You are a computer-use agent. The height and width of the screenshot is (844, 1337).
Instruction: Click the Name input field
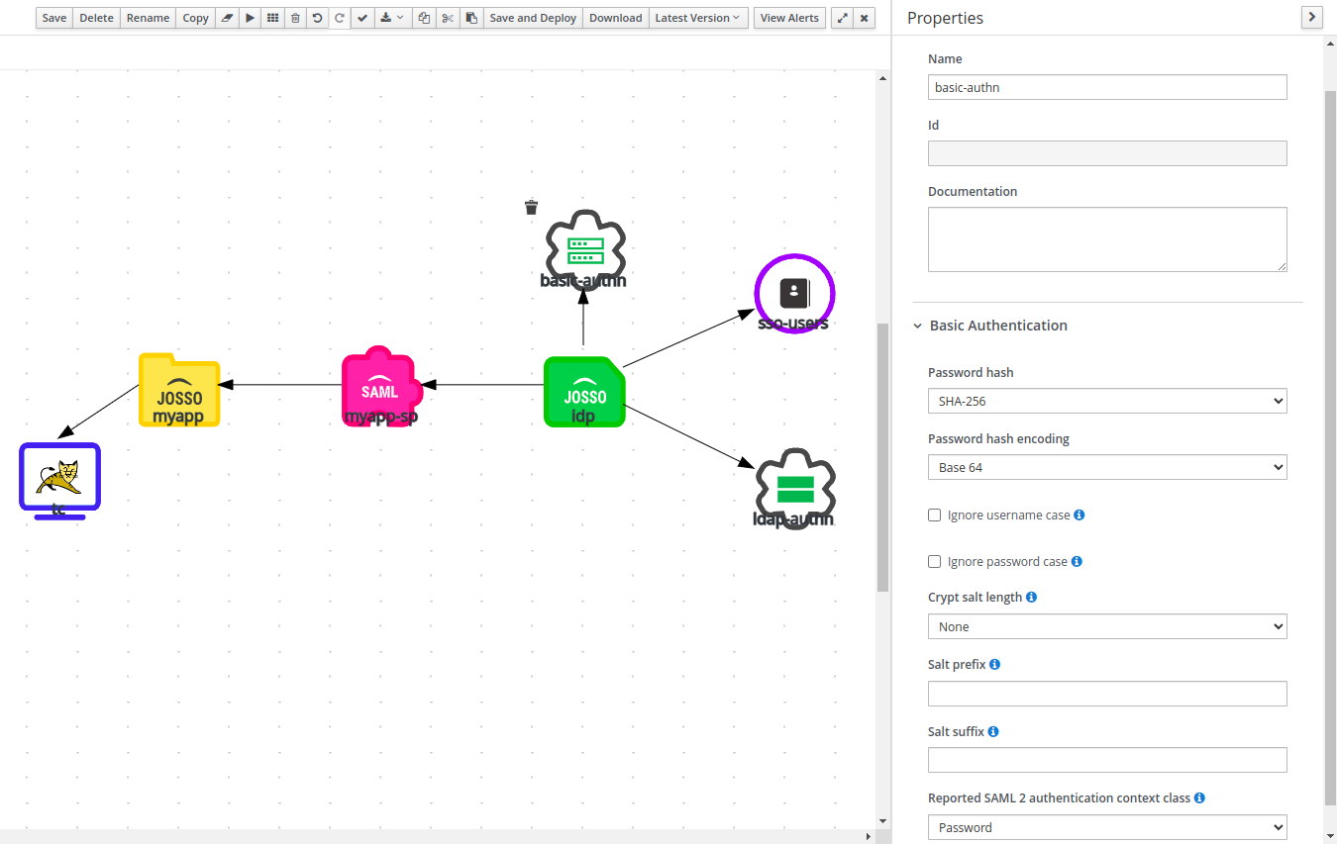pos(1107,87)
